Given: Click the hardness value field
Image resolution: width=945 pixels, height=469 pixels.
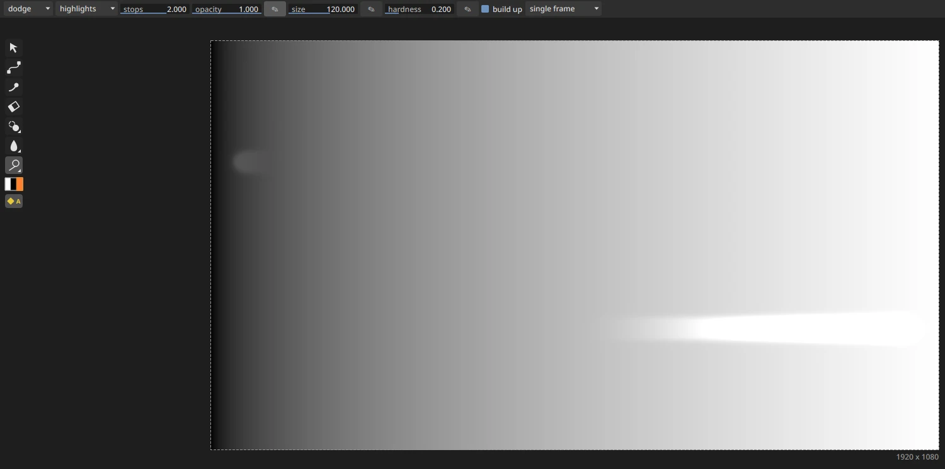Looking at the screenshot, I should click(420, 9).
